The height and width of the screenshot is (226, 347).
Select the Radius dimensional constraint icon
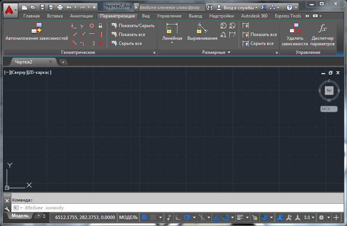pos(223,26)
